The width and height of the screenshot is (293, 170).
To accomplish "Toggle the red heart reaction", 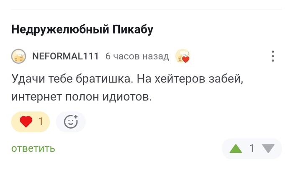I will click(26, 122).
